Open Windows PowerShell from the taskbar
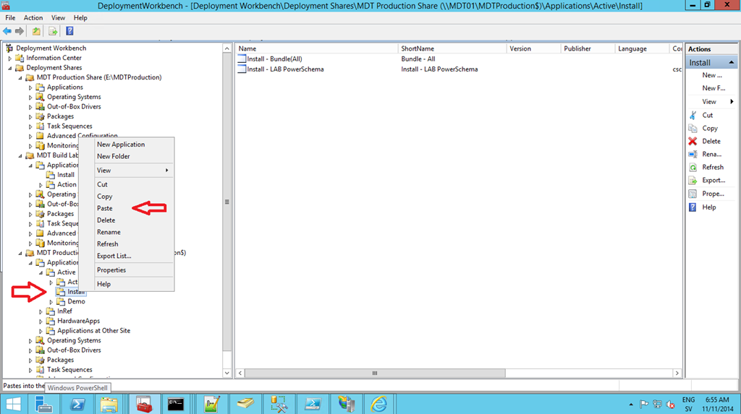Viewport: 741px width, 414px height. point(77,403)
